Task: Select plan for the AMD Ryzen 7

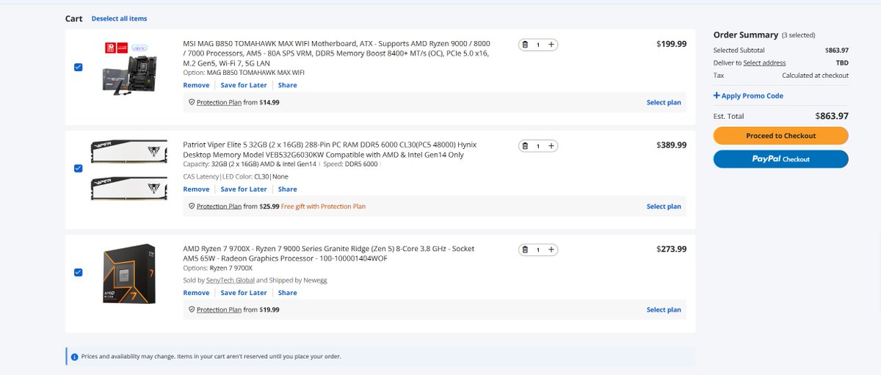Action: (664, 310)
